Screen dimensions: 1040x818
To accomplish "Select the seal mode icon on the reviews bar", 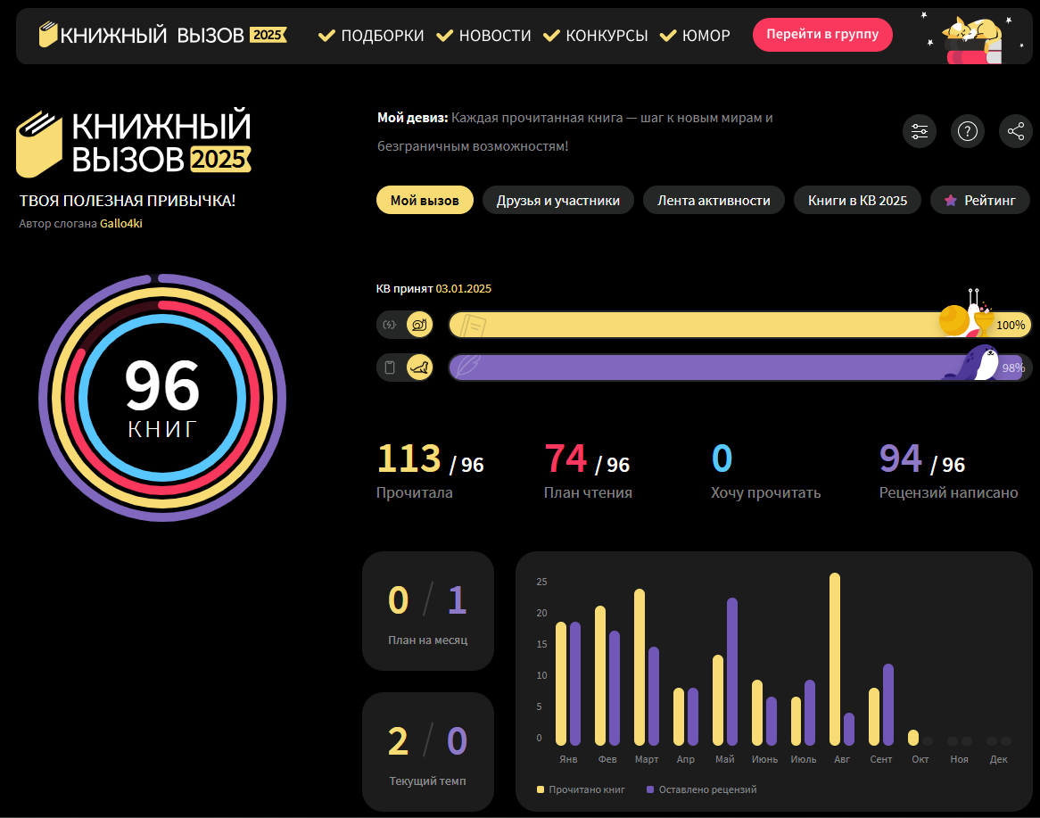I will [420, 367].
